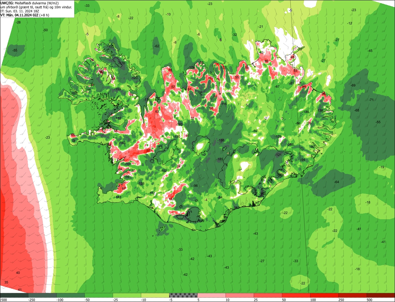Click the -45 value over the northeast sea
Screen dimensions: 395x302
(x=370, y=51)
